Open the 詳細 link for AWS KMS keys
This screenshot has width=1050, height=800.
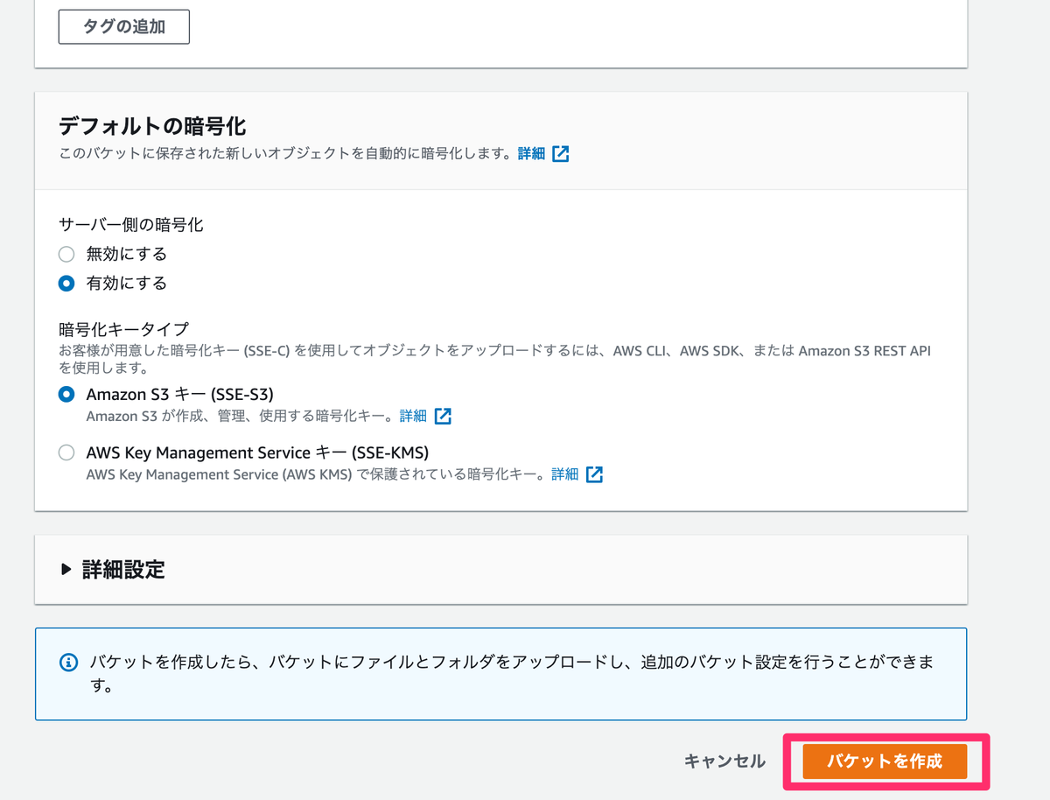coord(564,474)
